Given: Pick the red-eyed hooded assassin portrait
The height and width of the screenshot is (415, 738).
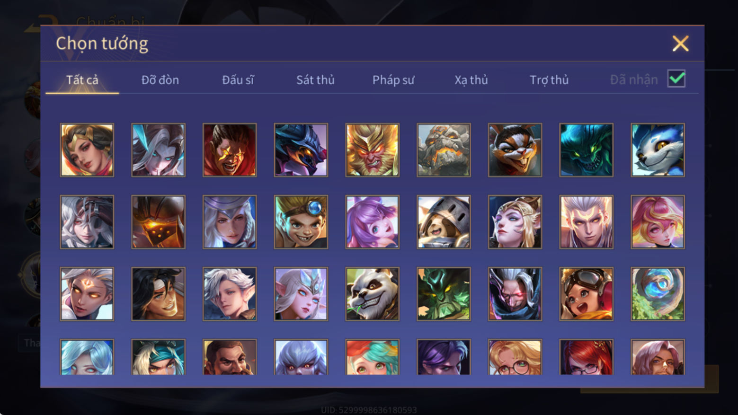Looking at the screenshot, I should 515,294.
